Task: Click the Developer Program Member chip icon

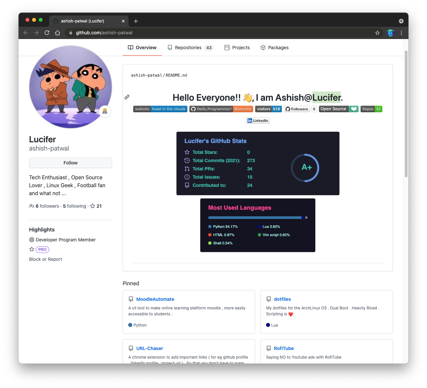Action: coord(32,240)
